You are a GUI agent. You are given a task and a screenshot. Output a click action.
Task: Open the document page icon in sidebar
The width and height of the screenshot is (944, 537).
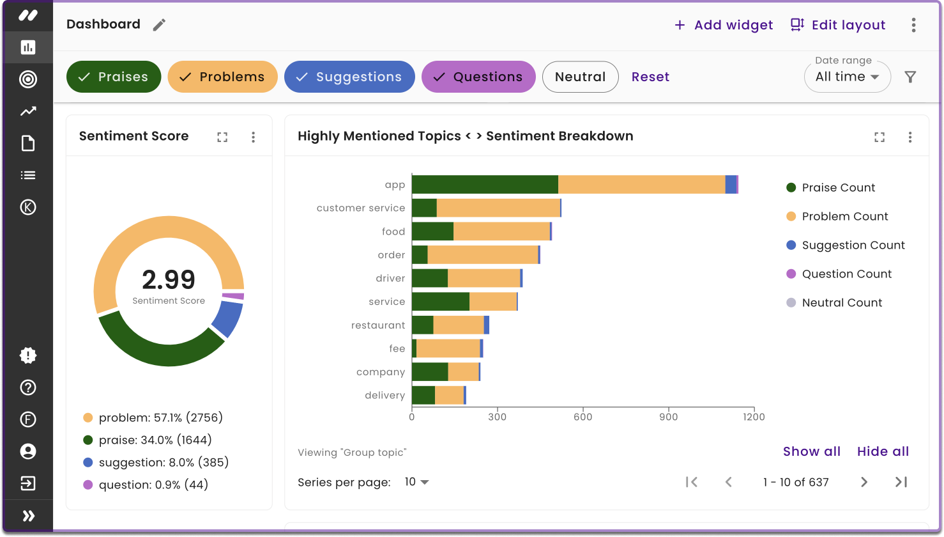28,143
